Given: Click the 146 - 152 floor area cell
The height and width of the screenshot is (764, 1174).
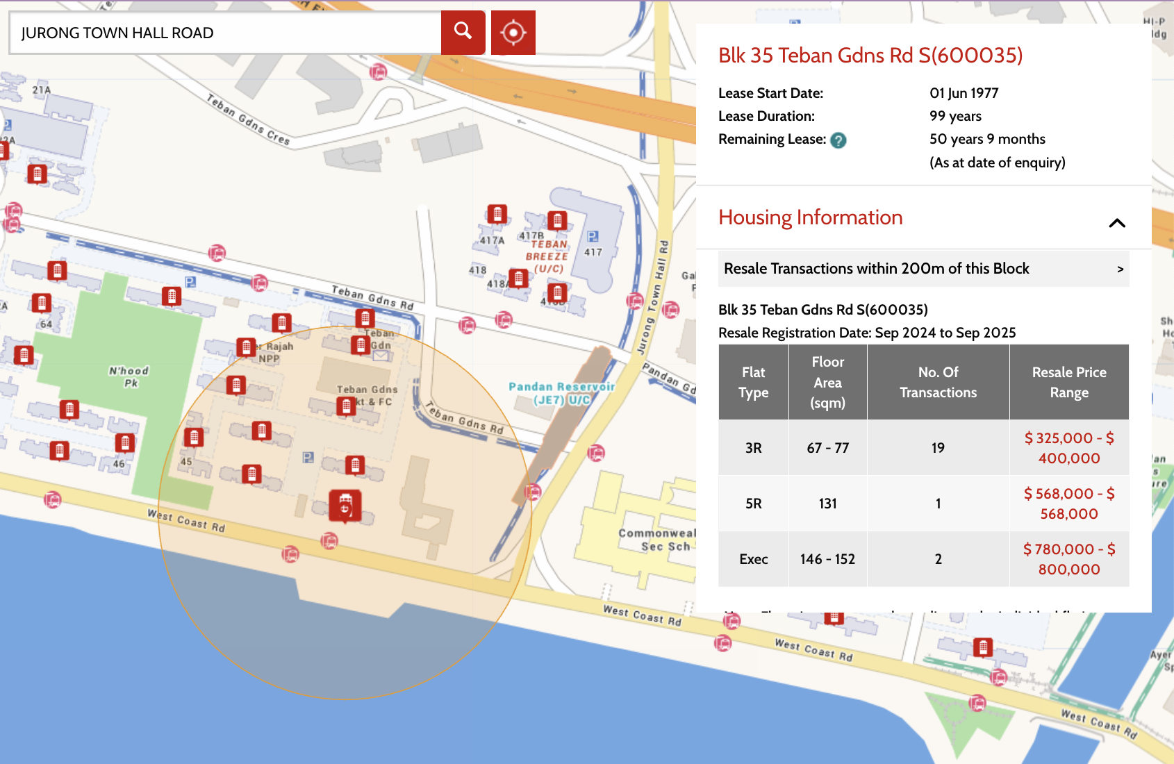Looking at the screenshot, I should tap(827, 559).
